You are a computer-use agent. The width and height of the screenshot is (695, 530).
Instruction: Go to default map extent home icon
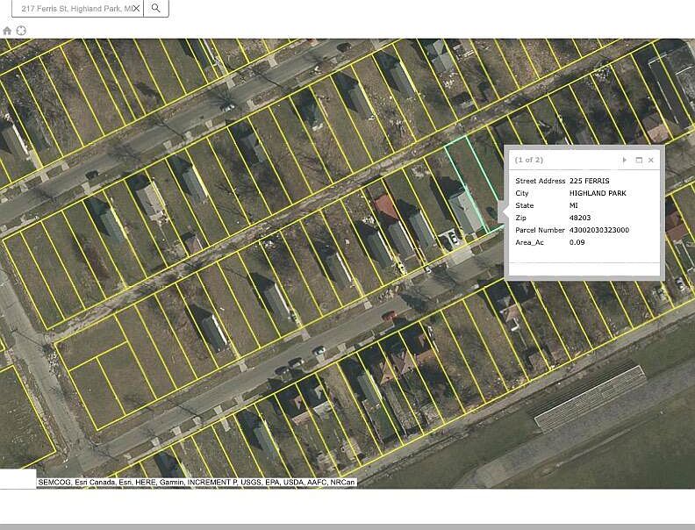coord(7,31)
